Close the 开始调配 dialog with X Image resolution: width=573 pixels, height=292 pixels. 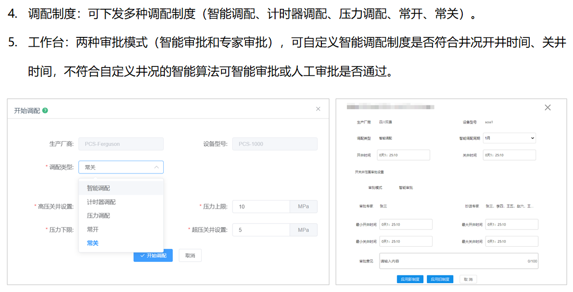[x=318, y=109]
